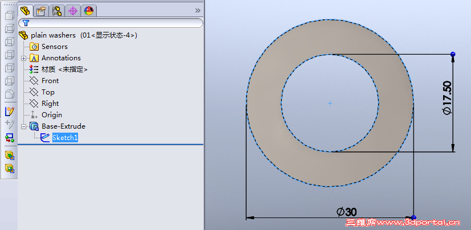The width and height of the screenshot is (471, 230).
Task: Select the Ø17.50 dimension text
Action: [x=447, y=98]
